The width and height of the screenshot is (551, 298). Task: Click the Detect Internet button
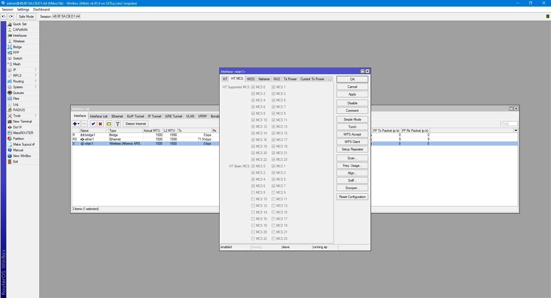click(136, 124)
